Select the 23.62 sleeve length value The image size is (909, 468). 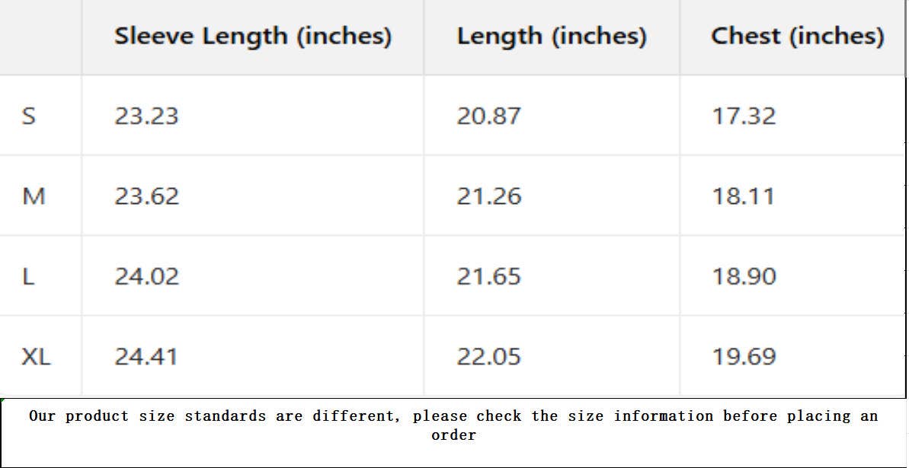coord(146,196)
